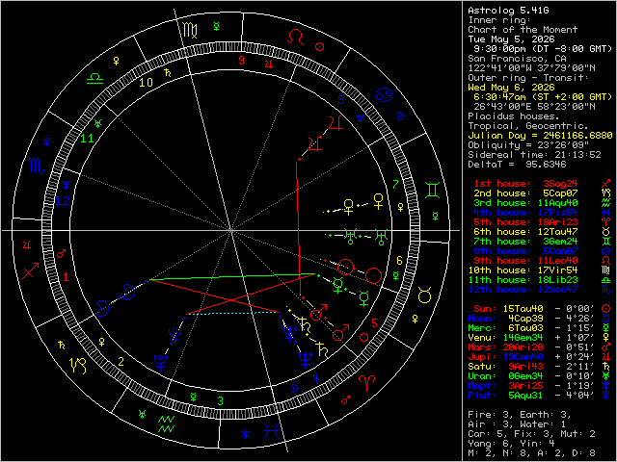Click the '6:30:47am (ST +2:00 GMT)' time

543,97
